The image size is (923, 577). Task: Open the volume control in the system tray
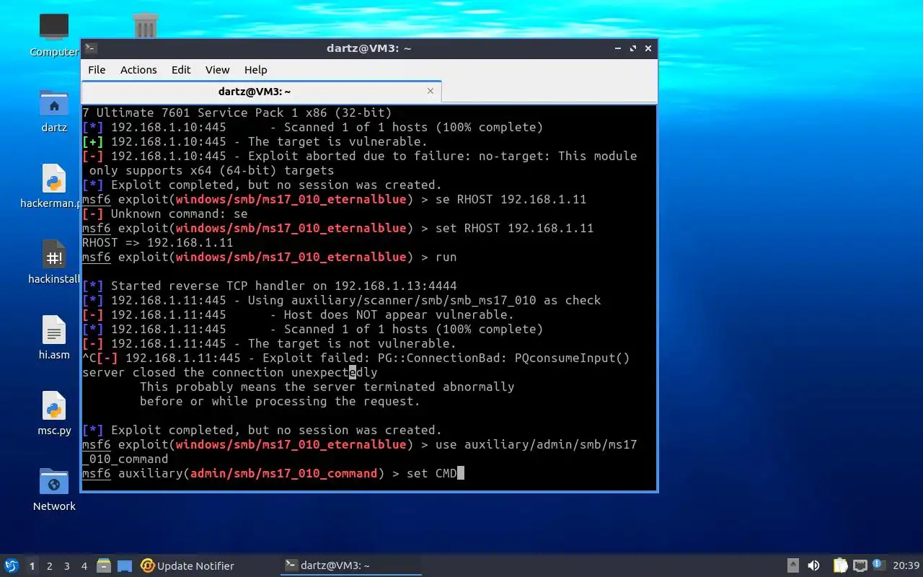click(813, 565)
